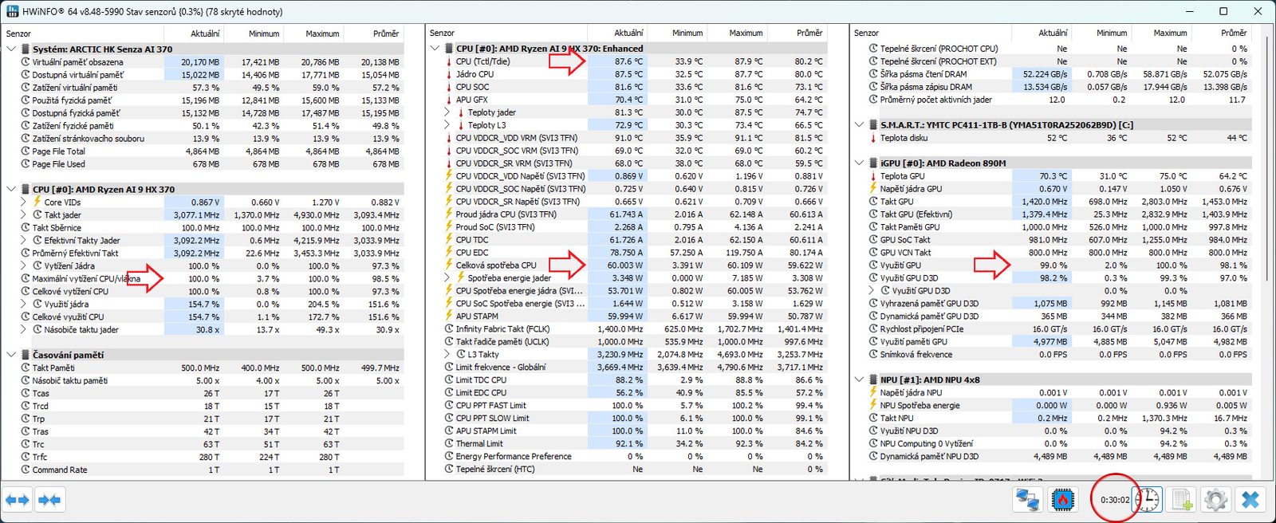Click clock icon beside Virtuální paměť obsazena
The height and width of the screenshot is (523, 1276).
(25, 62)
